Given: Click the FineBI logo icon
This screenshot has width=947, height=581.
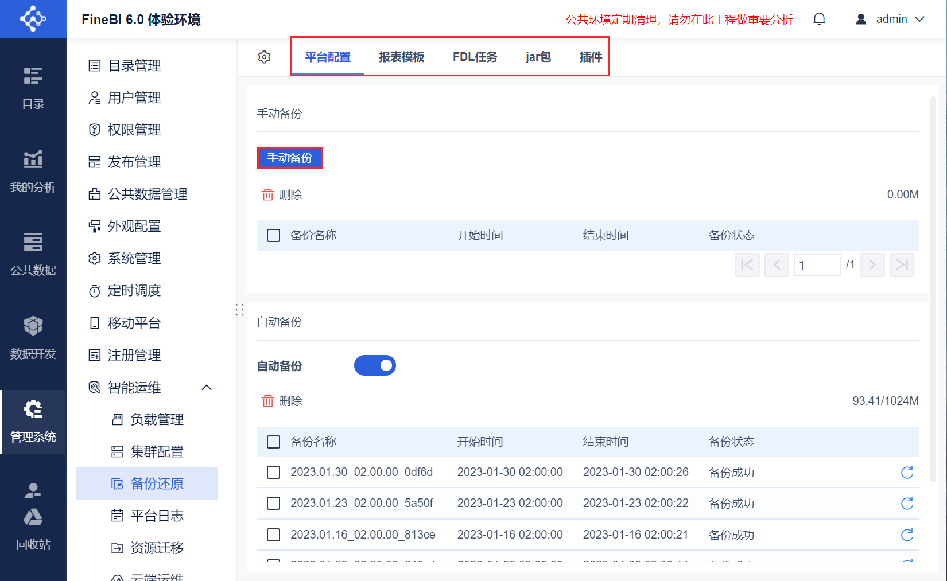Looking at the screenshot, I should coord(33,19).
